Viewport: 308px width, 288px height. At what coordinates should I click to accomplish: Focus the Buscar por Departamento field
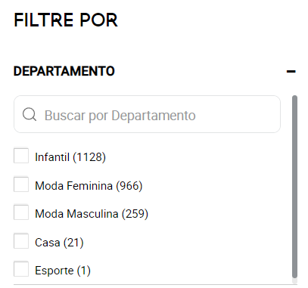pos(147,114)
